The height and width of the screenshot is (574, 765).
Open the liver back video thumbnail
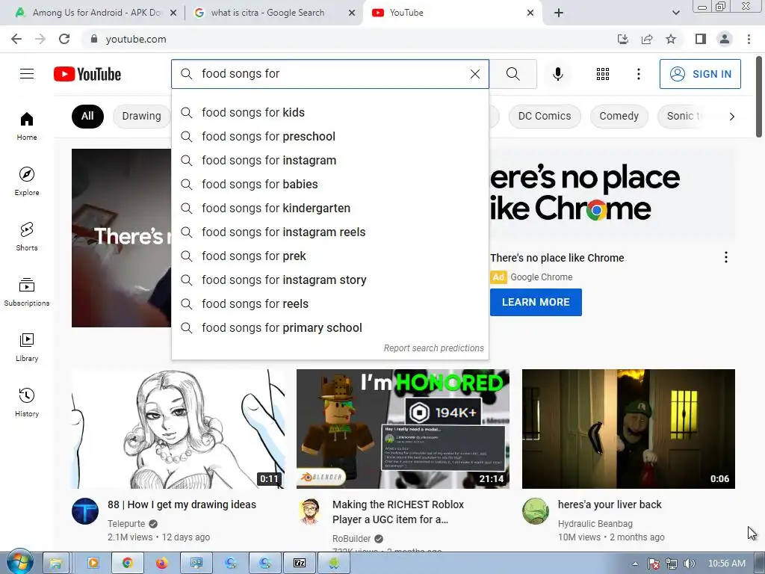coord(628,428)
